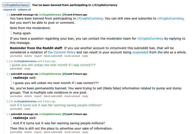Click 'mark unread' under the 'not the place to advertise' message
This screenshot has width=193, height=134.
click(71, 132)
